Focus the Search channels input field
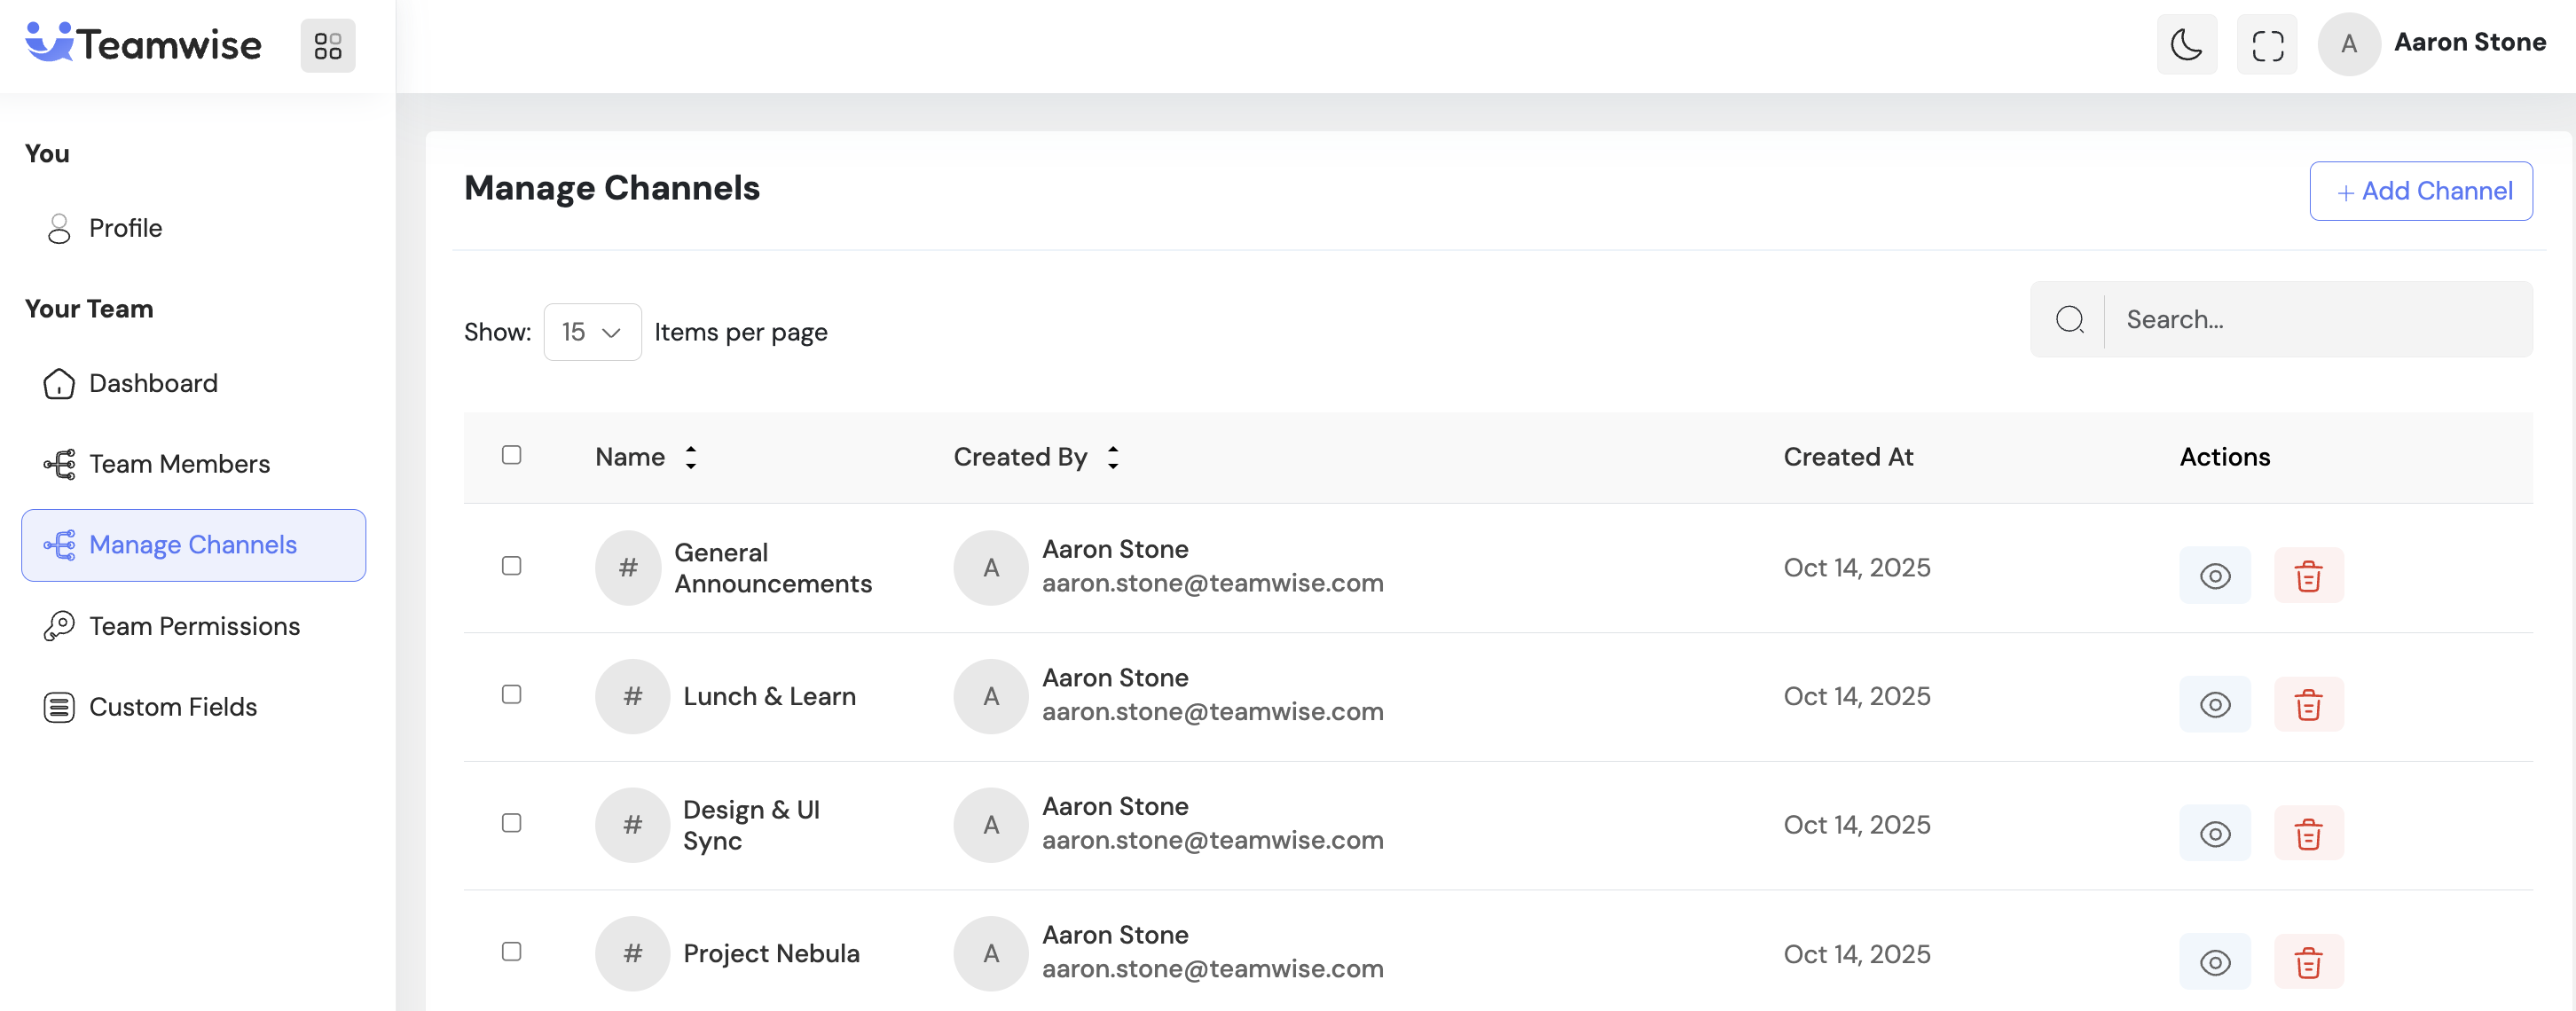This screenshot has height=1011, width=2576. click(x=2320, y=320)
